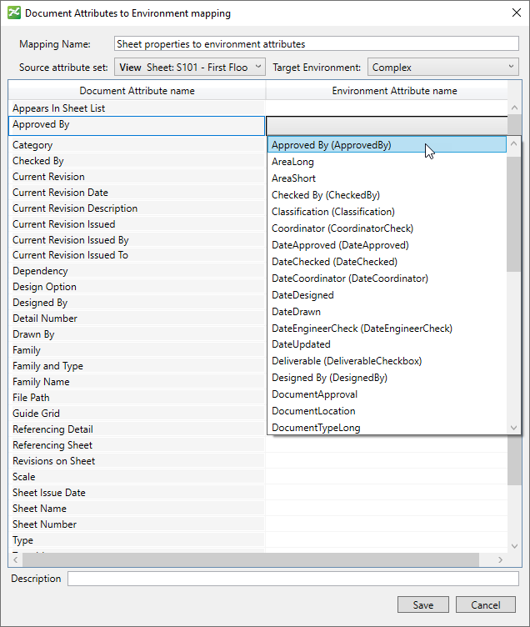
Task: Pick DateDrawn in the list
Action: (387, 312)
